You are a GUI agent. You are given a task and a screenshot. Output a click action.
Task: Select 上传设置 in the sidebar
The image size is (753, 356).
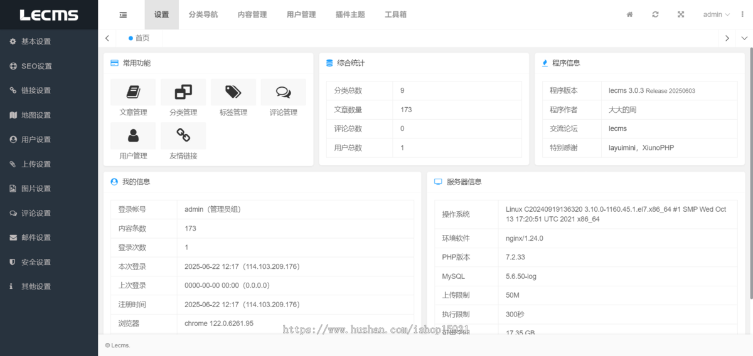pyautogui.click(x=49, y=164)
